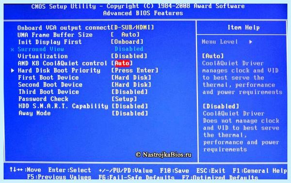Select Onboard VGA output connect setting label
The image size is (291, 183).
pyautogui.click(x=64, y=28)
